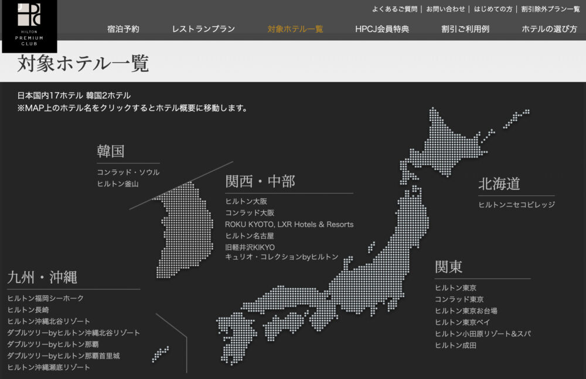Image resolution: width=586 pixels, height=379 pixels.
Task: Click the 関西・中部 region heading
Action: [x=260, y=182]
